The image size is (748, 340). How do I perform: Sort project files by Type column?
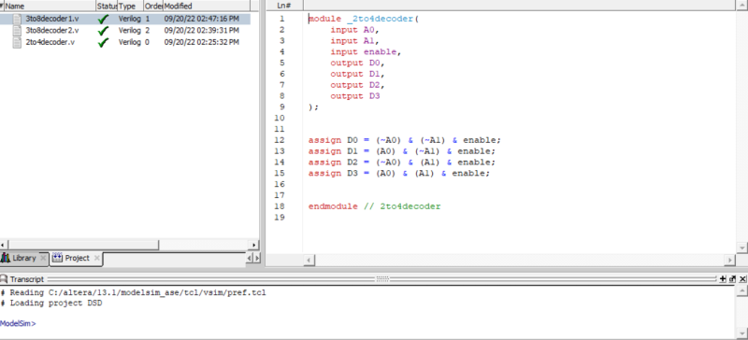click(130, 7)
